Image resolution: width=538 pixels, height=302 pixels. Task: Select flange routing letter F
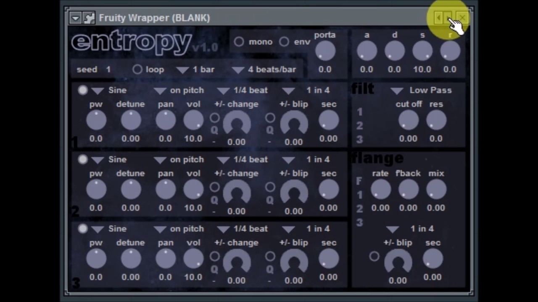359,181
